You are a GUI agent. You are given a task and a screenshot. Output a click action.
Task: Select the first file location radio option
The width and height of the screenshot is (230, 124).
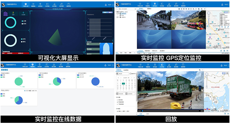coord(117,99)
